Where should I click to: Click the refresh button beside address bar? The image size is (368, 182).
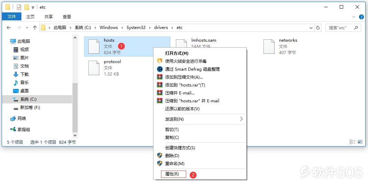pyautogui.click(x=318, y=28)
